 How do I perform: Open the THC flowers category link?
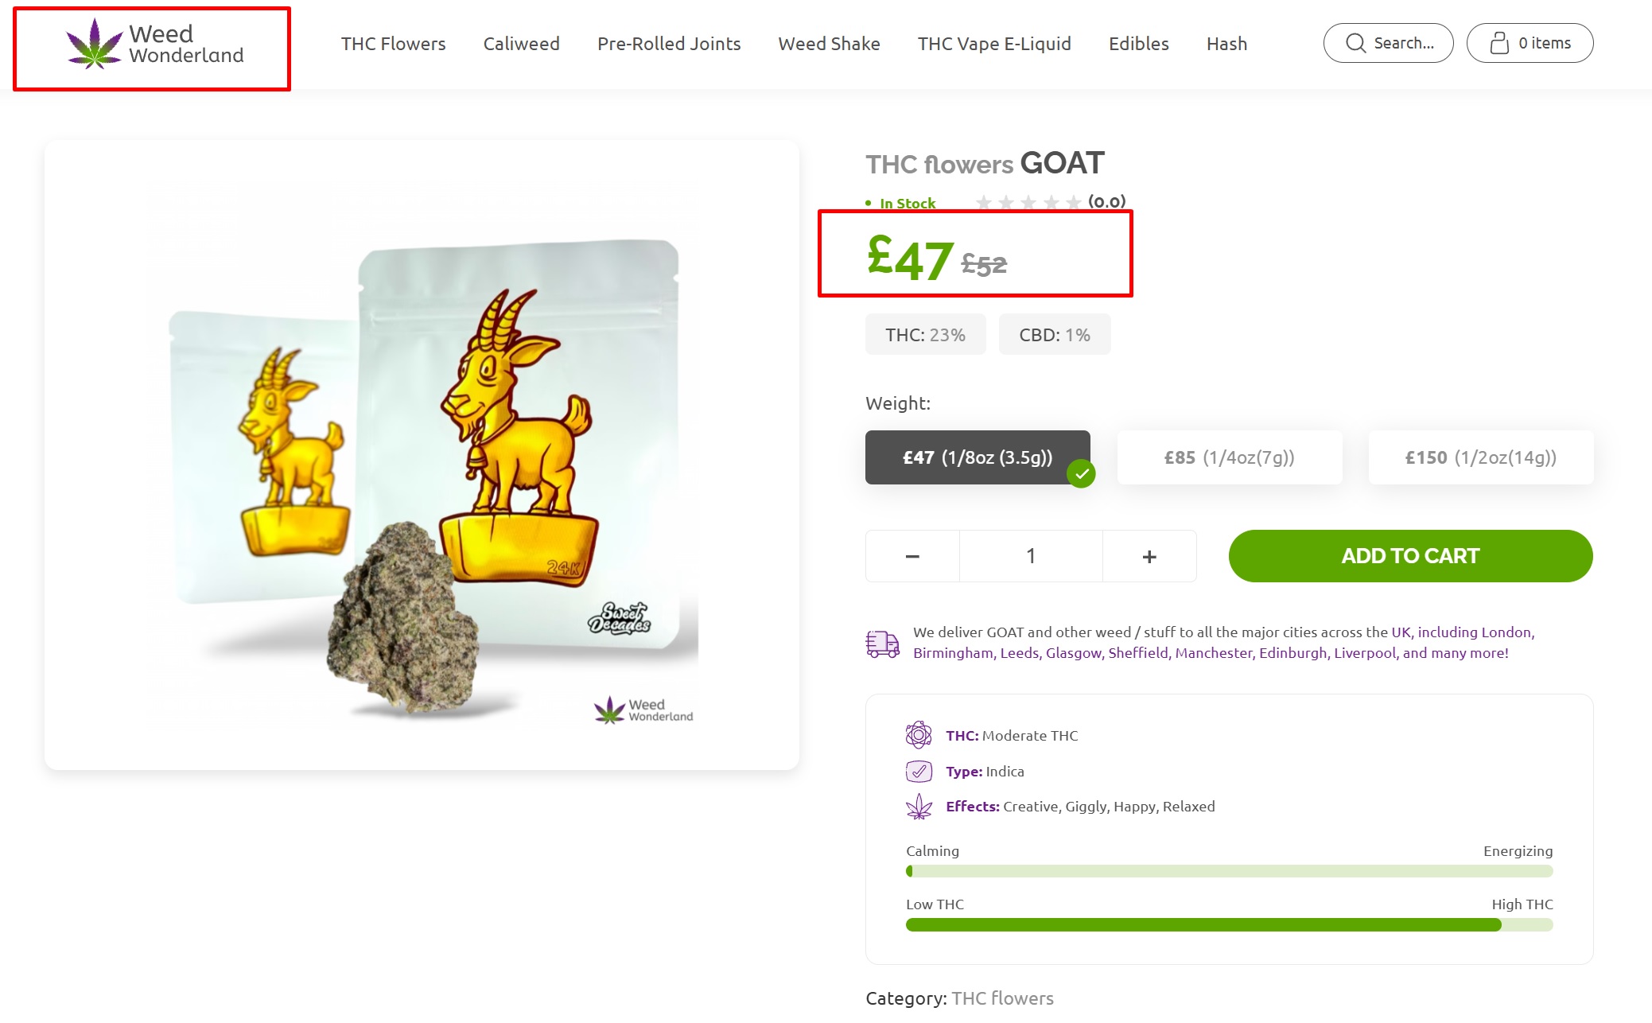click(1002, 998)
